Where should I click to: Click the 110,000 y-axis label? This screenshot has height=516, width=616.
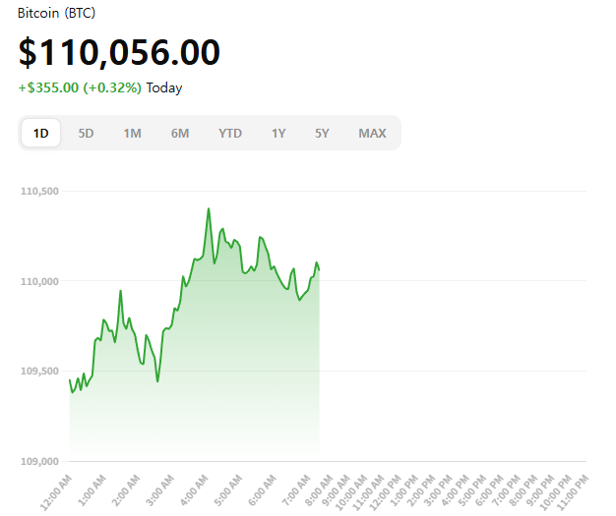coord(39,281)
